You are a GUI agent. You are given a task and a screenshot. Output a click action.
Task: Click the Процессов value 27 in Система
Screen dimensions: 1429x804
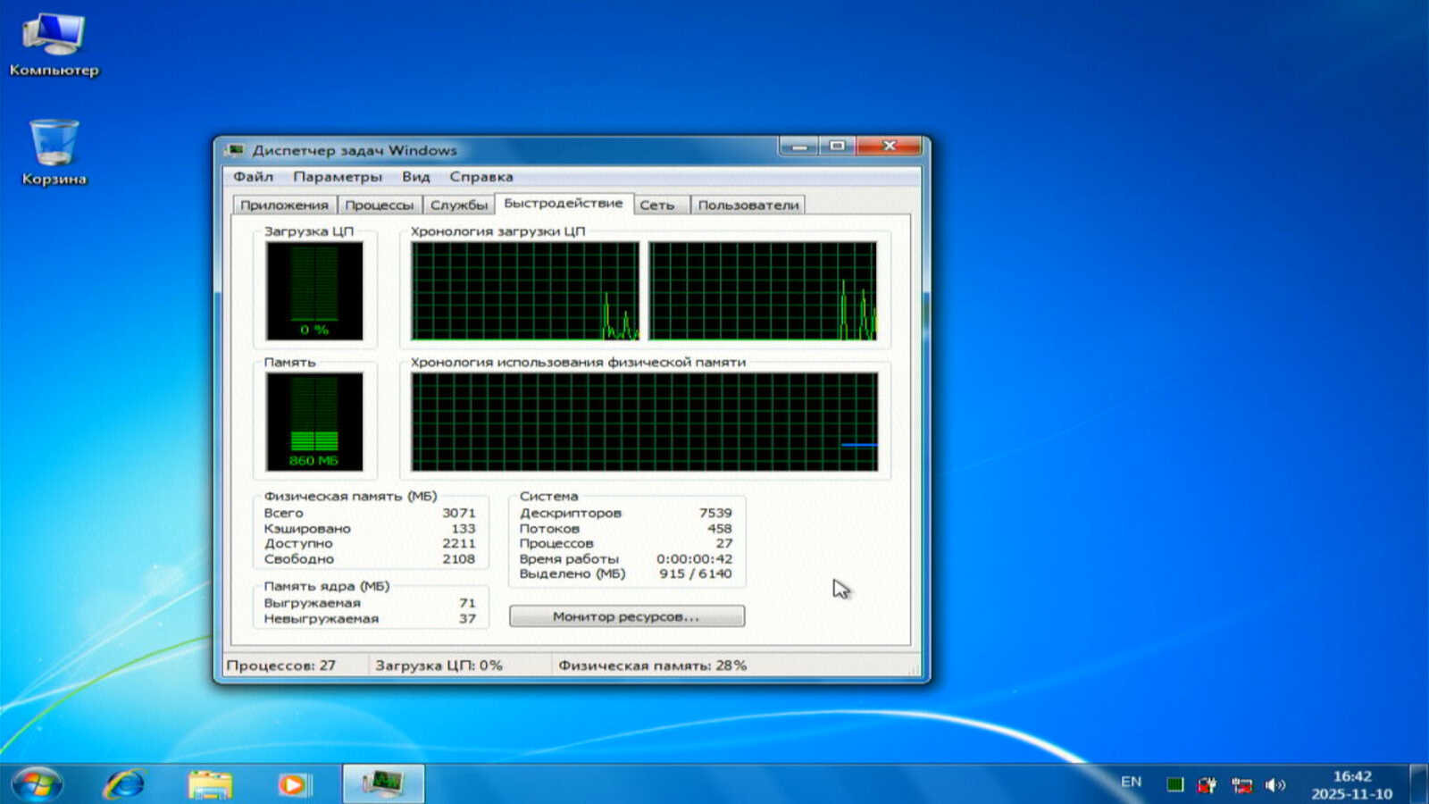point(724,543)
